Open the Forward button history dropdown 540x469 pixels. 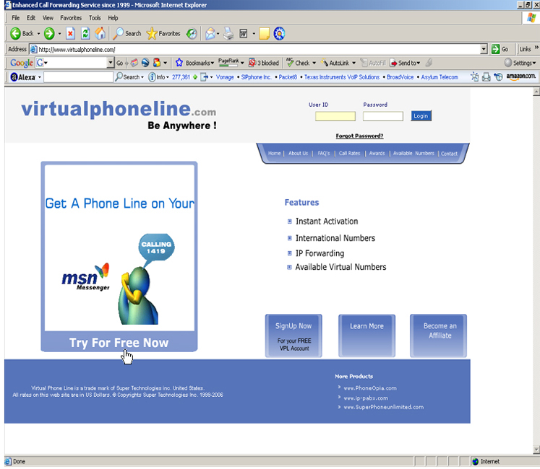click(59, 34)
